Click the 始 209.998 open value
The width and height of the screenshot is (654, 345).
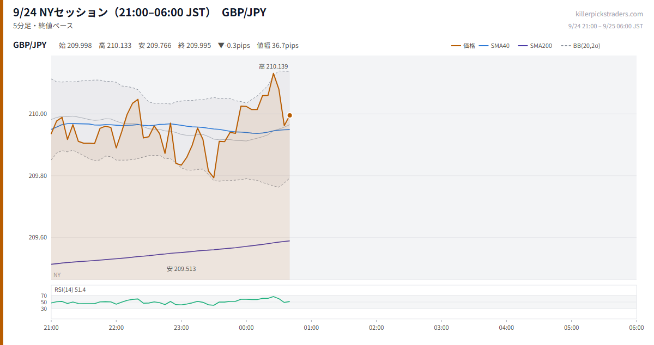[x=75, y=46]
